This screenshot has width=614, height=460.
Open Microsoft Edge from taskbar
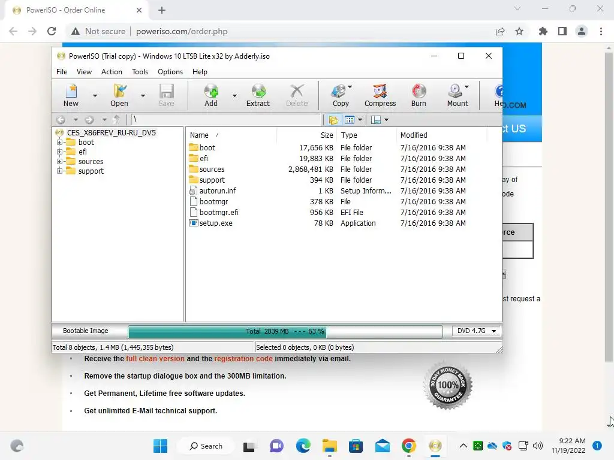(x=303, y=446)
